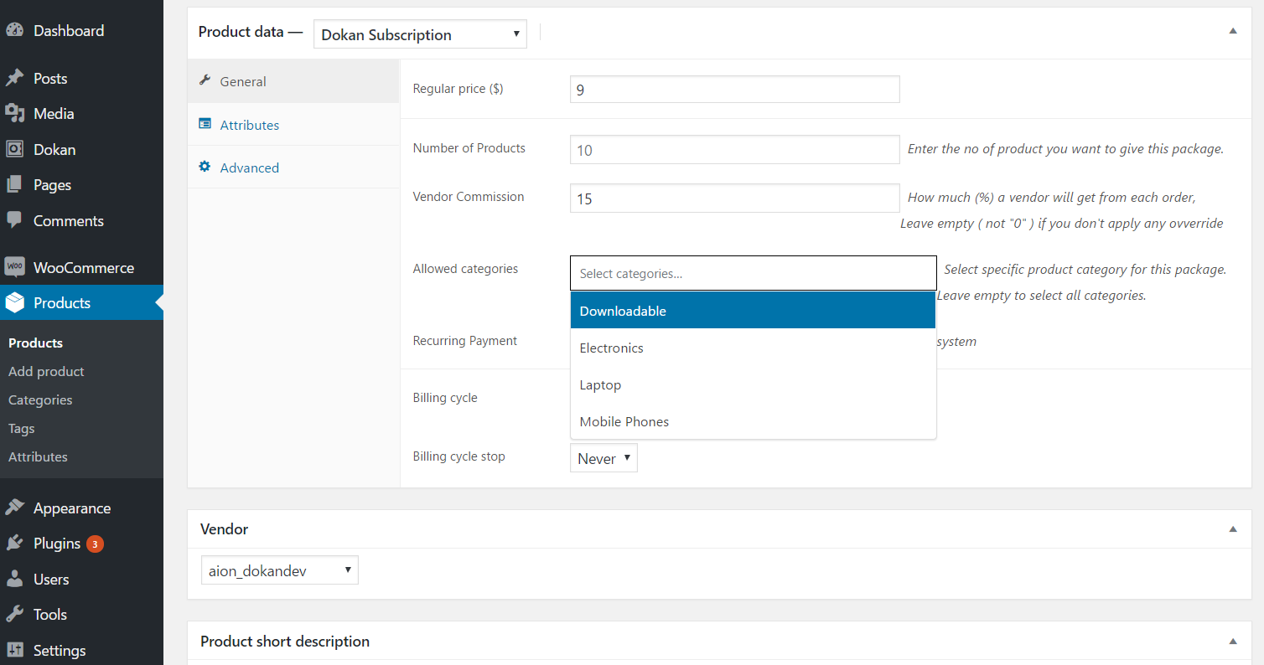This screenshot has width=1264, height=665.
Task: Click the Pages icon in sidebar
Action: click(15, 184)
